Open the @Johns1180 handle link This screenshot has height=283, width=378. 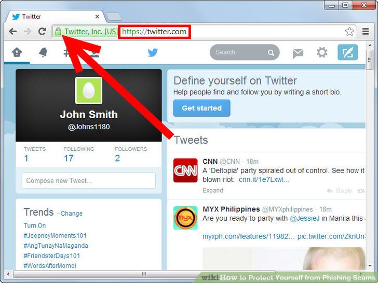(x=89, y=127)
